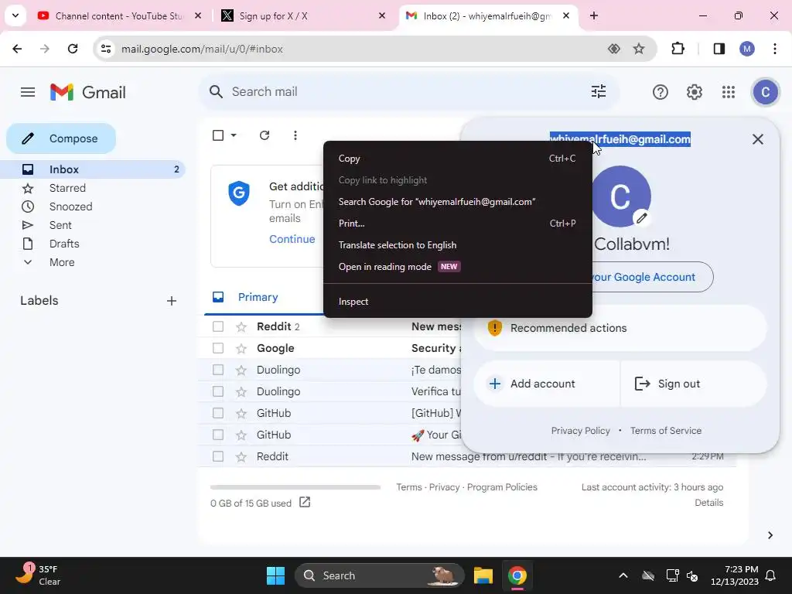
Task: Open storage management external link icon
Action: [305, 503]
